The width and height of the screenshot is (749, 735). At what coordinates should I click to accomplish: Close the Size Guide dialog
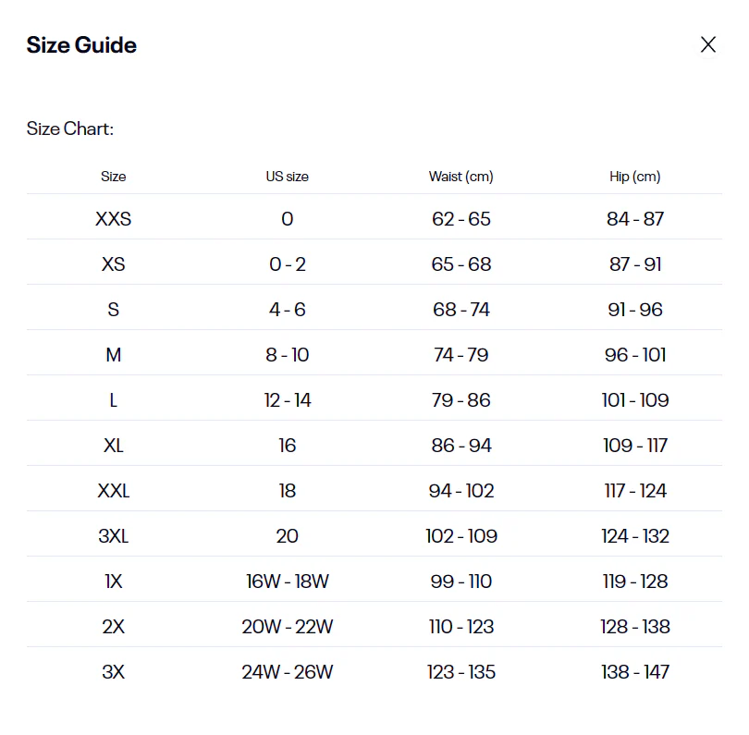click(x=708, y=44)
